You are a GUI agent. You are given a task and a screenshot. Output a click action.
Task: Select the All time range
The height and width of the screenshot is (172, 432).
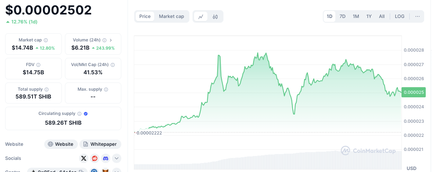382,16
